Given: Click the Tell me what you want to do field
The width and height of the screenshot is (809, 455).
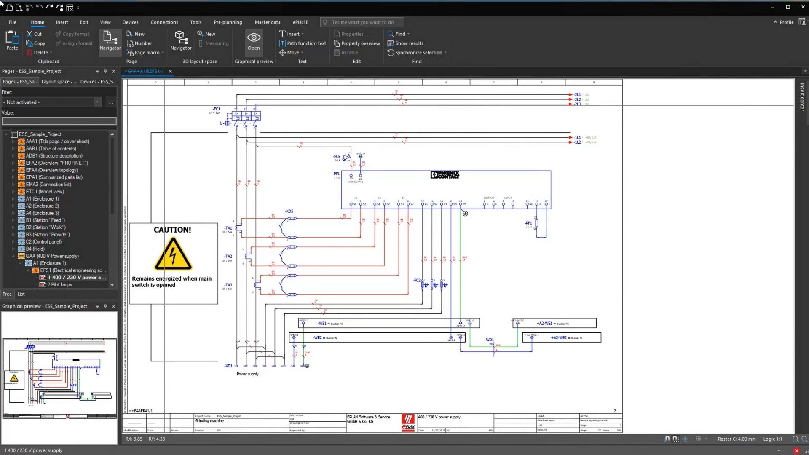Looking at the screenshot, I should [362, 22].
